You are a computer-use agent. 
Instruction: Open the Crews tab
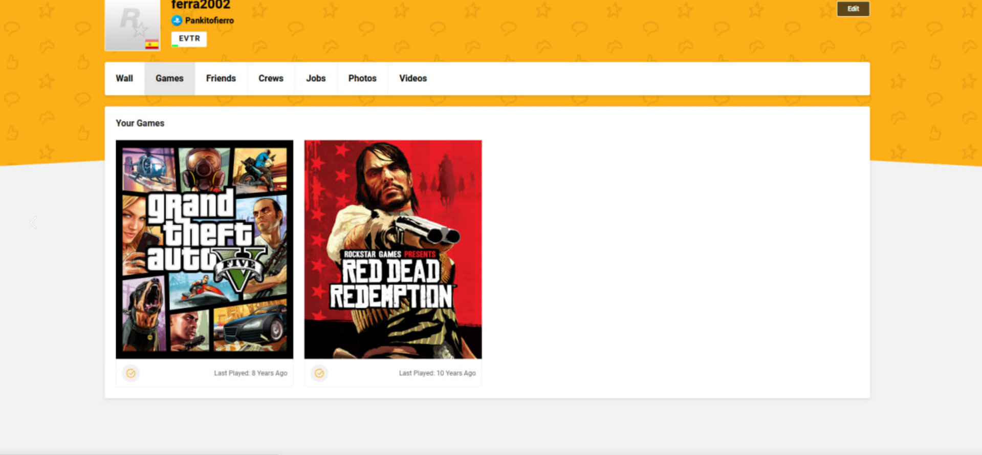click(271, 78)
